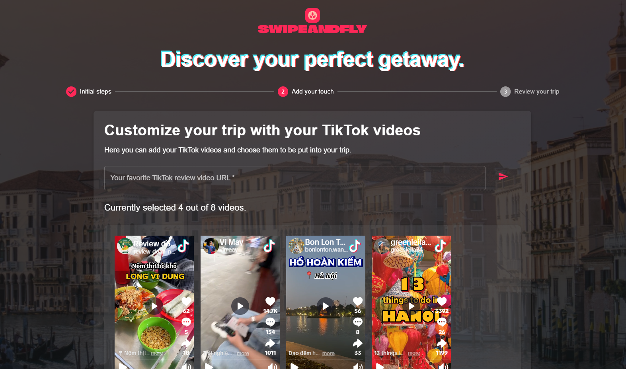Submit the TikTok URL with the send arrow

(503, 176)
